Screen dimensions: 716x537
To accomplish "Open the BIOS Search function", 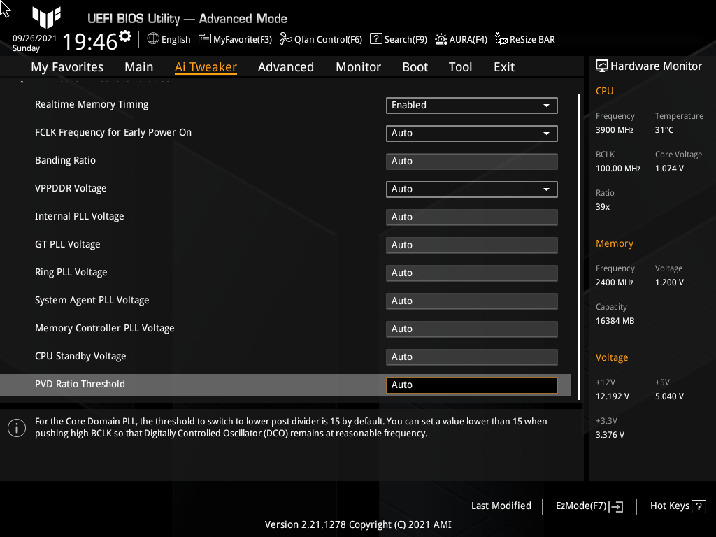I will click(x=398, y=39).
